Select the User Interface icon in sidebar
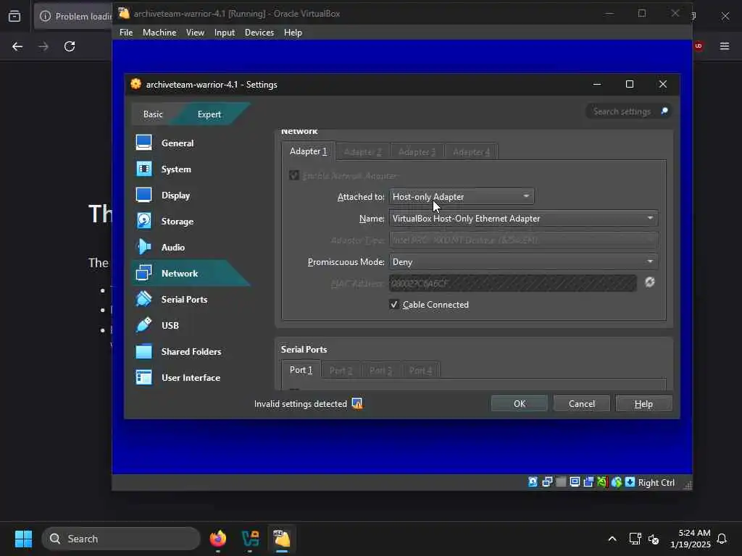 (144, 377)
